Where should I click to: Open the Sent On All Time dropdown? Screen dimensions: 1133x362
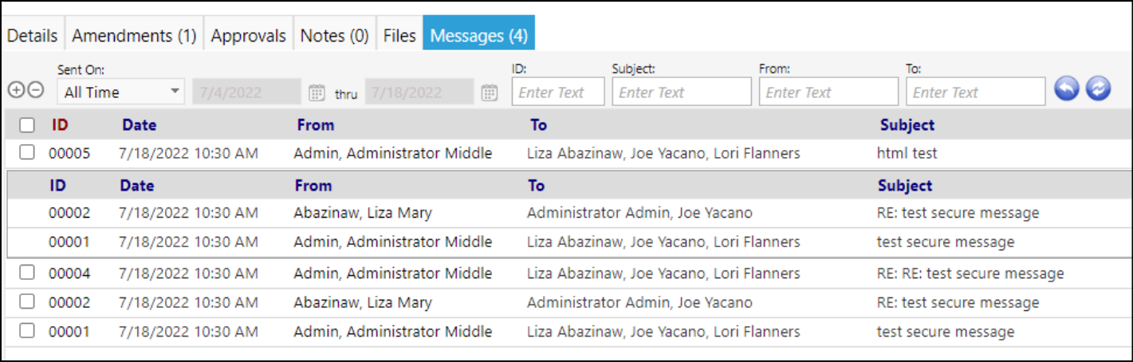[x=121, y=92]
